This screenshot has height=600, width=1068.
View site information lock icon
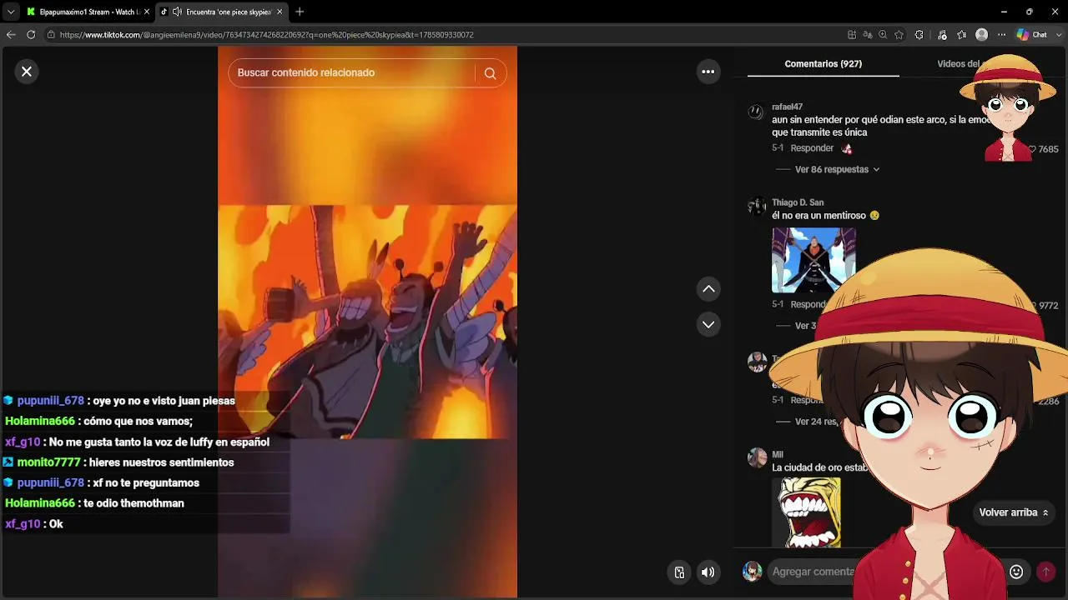(51, 35)
